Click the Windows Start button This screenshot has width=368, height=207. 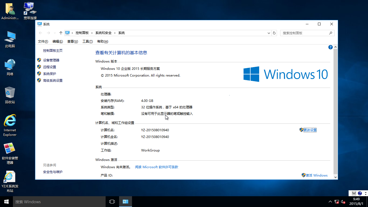coord(6,202)
